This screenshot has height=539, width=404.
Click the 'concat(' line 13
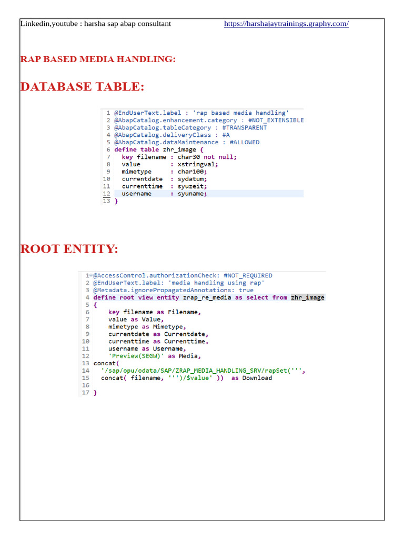[106, 363]
